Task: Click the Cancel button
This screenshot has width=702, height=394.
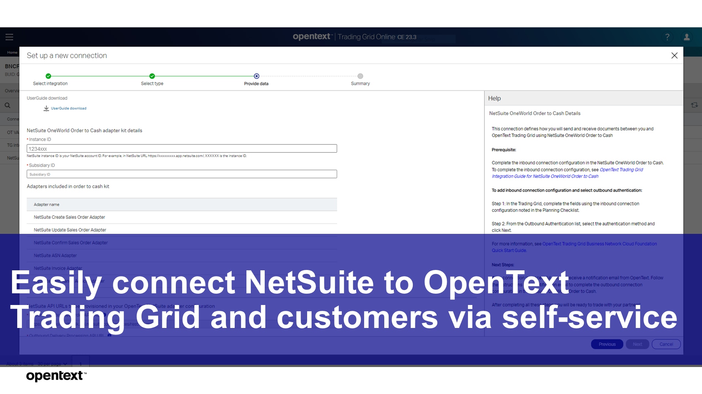Action: click(666, 344)
